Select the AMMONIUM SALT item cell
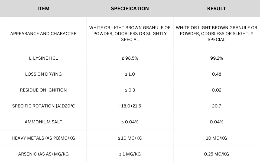This screenshot has width=260, height=162. tap(43, 122)
